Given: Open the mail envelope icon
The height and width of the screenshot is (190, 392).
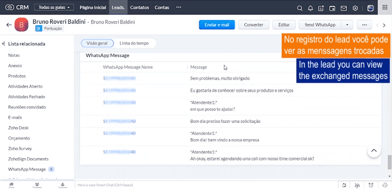Looking at the screenshot, I should [344, 8].
